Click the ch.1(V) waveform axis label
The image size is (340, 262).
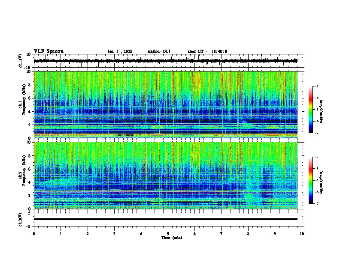(21, 61)
